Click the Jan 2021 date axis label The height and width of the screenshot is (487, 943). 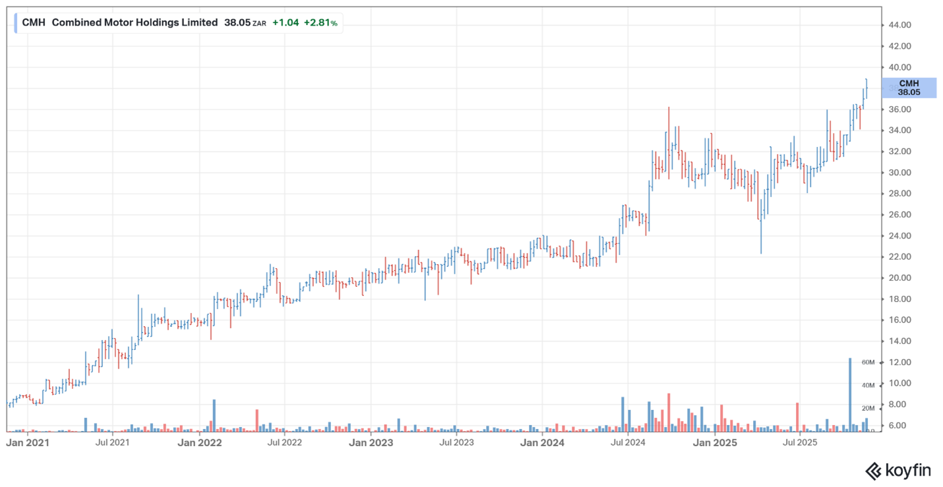tap(28, 442)
